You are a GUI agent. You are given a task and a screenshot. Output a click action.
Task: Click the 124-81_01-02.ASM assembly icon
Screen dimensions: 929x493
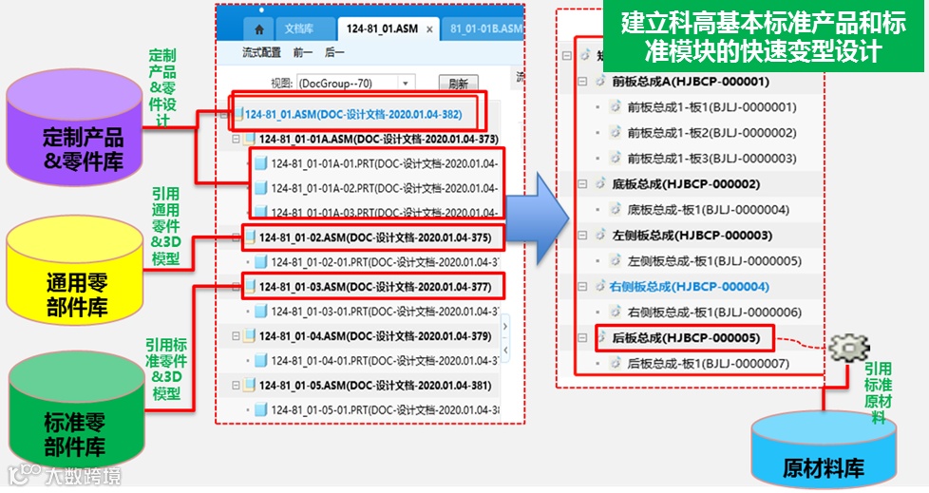point(250,237)
